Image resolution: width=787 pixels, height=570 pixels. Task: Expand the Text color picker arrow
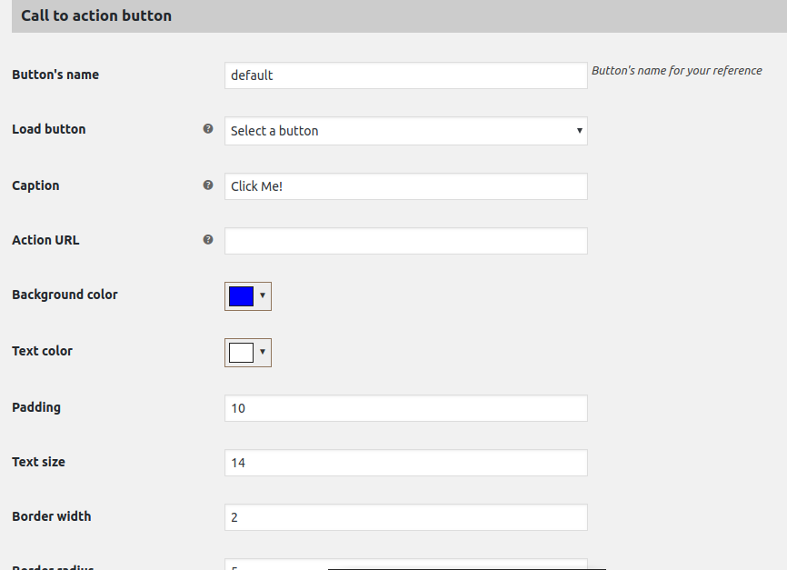click(263, 352)
